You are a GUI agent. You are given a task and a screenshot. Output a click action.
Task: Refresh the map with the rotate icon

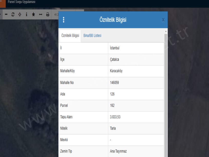pos(13,14)
